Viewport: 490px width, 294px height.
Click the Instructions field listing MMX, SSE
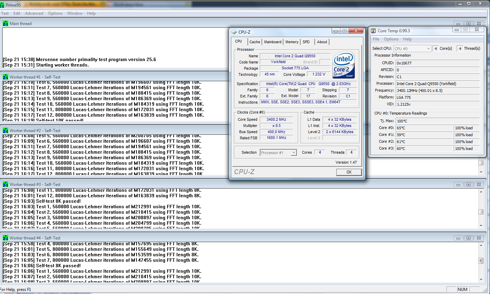tap(308, 102)
